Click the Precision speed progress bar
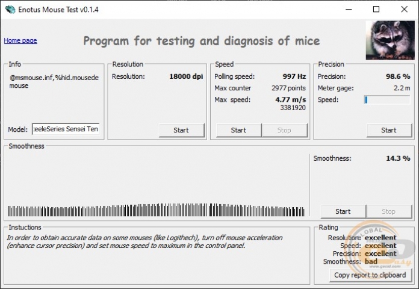The height and width of the screenshot is (289, 419). click(x=387, y=100)
